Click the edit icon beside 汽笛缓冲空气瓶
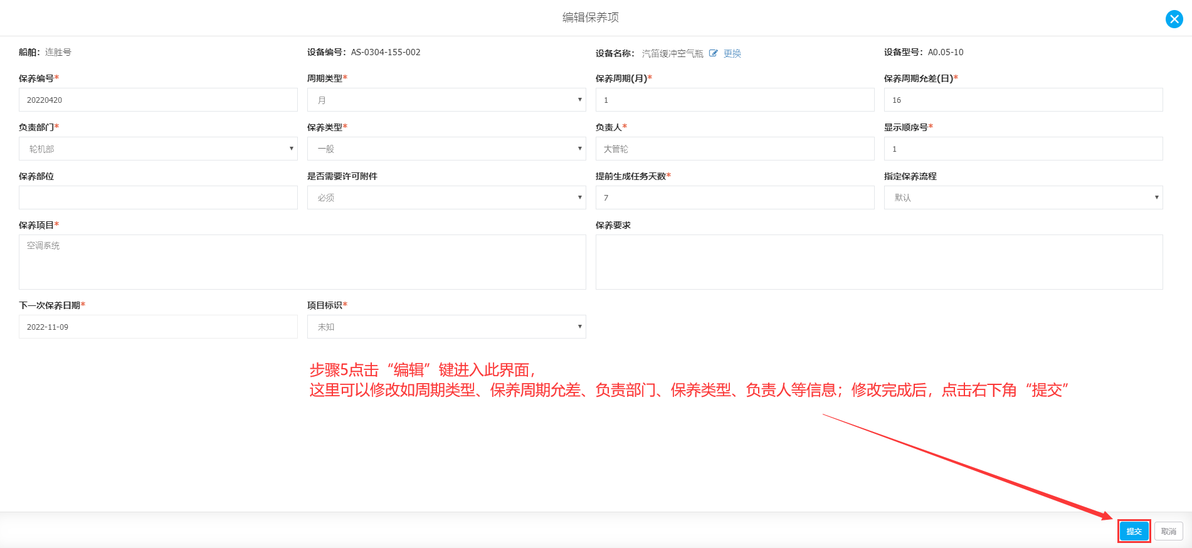1192x548 pixels. point(713,53)
